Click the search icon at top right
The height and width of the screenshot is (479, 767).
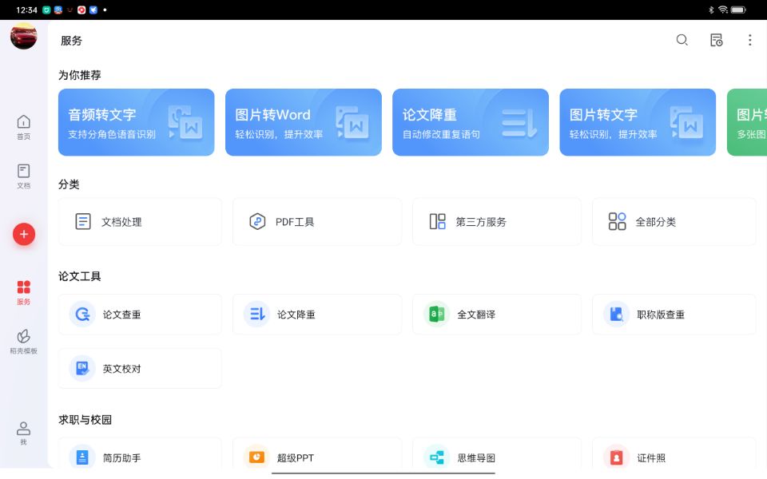(682, 39)
